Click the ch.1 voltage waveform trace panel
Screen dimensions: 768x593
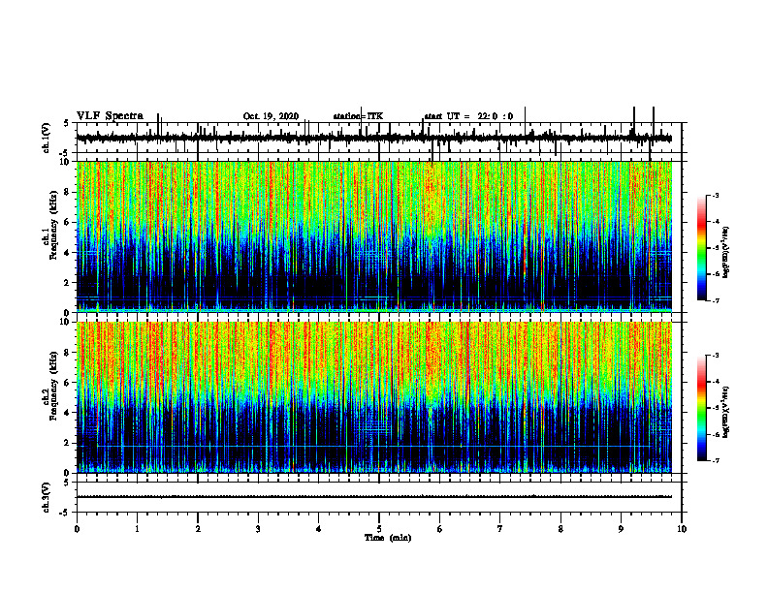(x=379, y=138)
